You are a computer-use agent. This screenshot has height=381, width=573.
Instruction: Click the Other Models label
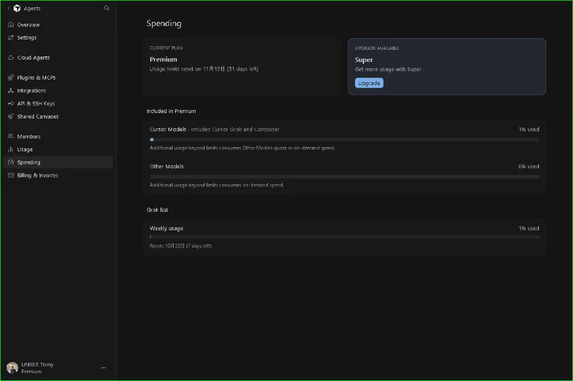coord(166,166)
